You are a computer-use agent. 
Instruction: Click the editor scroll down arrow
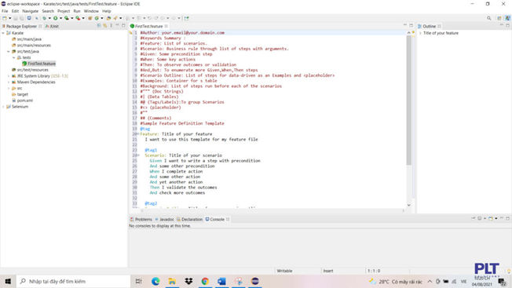click(x=409, y=205)
